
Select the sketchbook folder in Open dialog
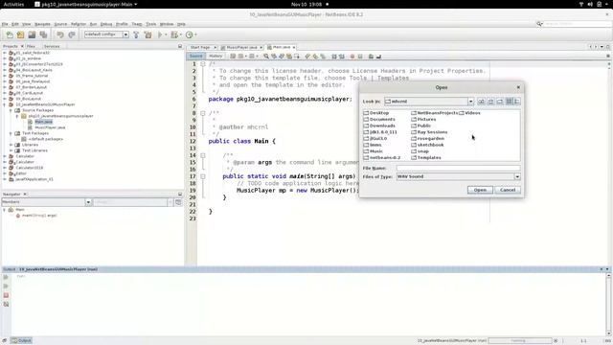428,145
